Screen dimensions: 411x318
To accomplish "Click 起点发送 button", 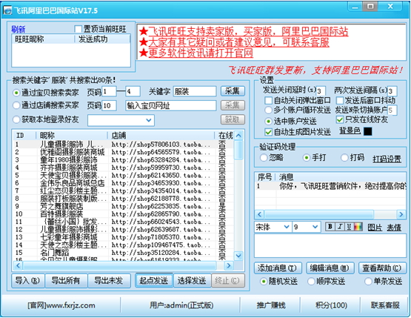I will pyautogui.click(x=154, y=280).
